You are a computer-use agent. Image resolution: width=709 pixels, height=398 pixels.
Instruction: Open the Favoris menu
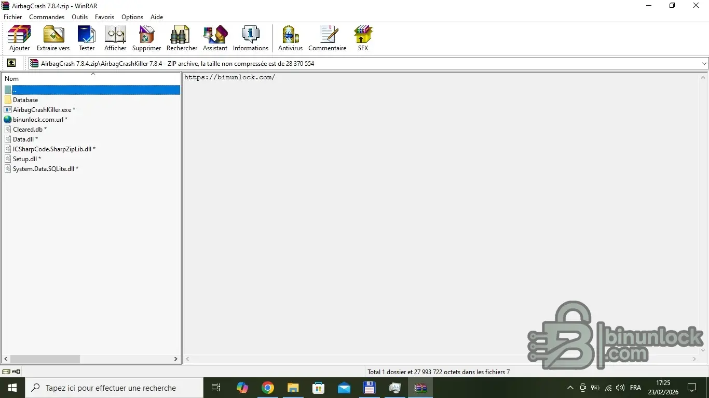pos(104,17)
